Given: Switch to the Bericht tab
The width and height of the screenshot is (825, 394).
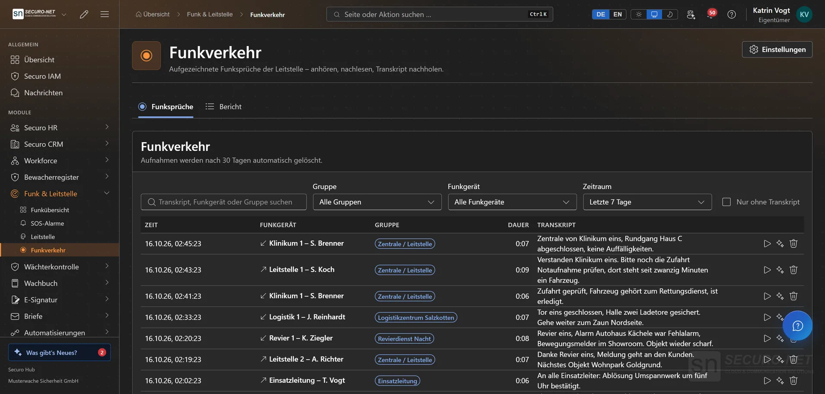Looking at the screenshot, I should pyautogui.click(x=224, y=106).
